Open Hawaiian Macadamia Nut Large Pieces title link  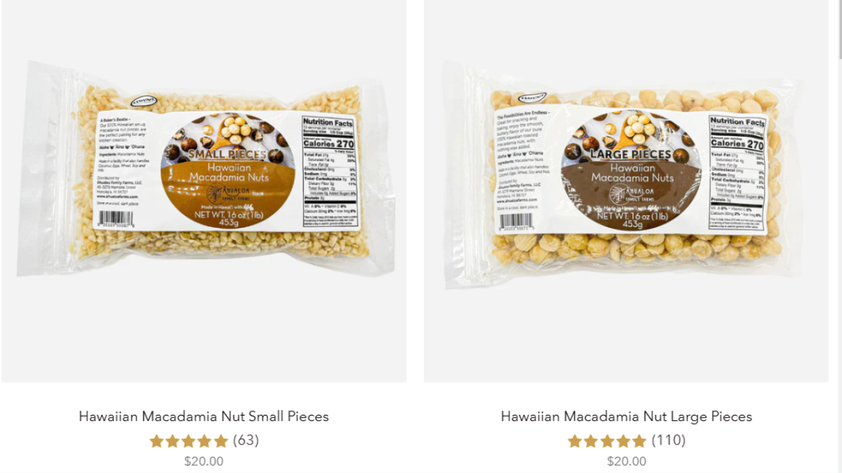click(626, 416)
